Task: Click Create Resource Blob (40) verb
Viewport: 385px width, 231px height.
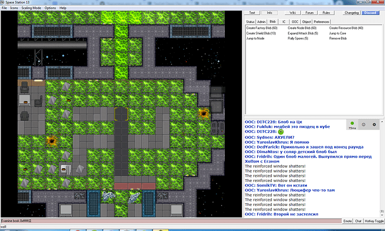Action: (346, 28)
